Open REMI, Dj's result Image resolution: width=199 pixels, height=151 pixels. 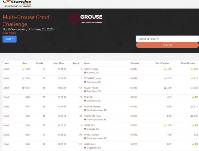pyautogui.click(x=88, y=97)
